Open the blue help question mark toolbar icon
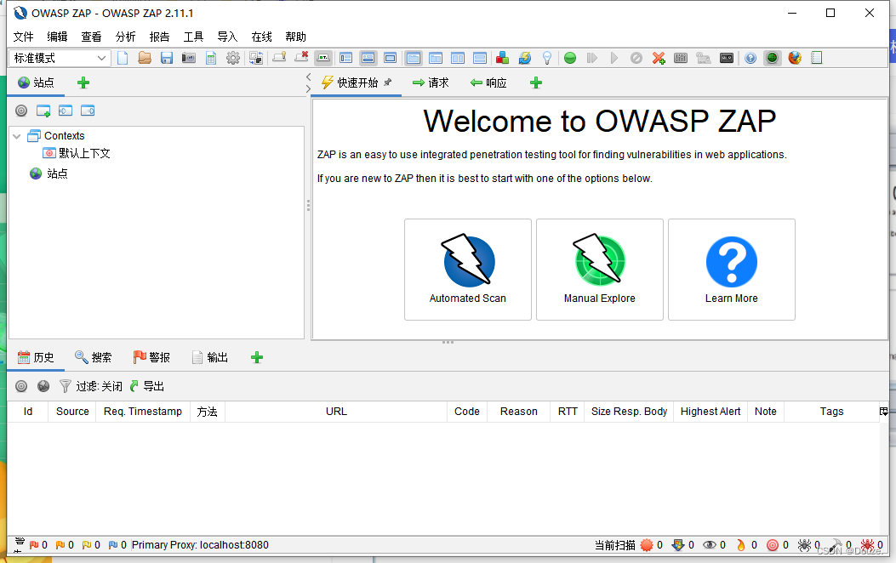Image resolution: width=896 pixels, height=563 pixels. [750, 58]
